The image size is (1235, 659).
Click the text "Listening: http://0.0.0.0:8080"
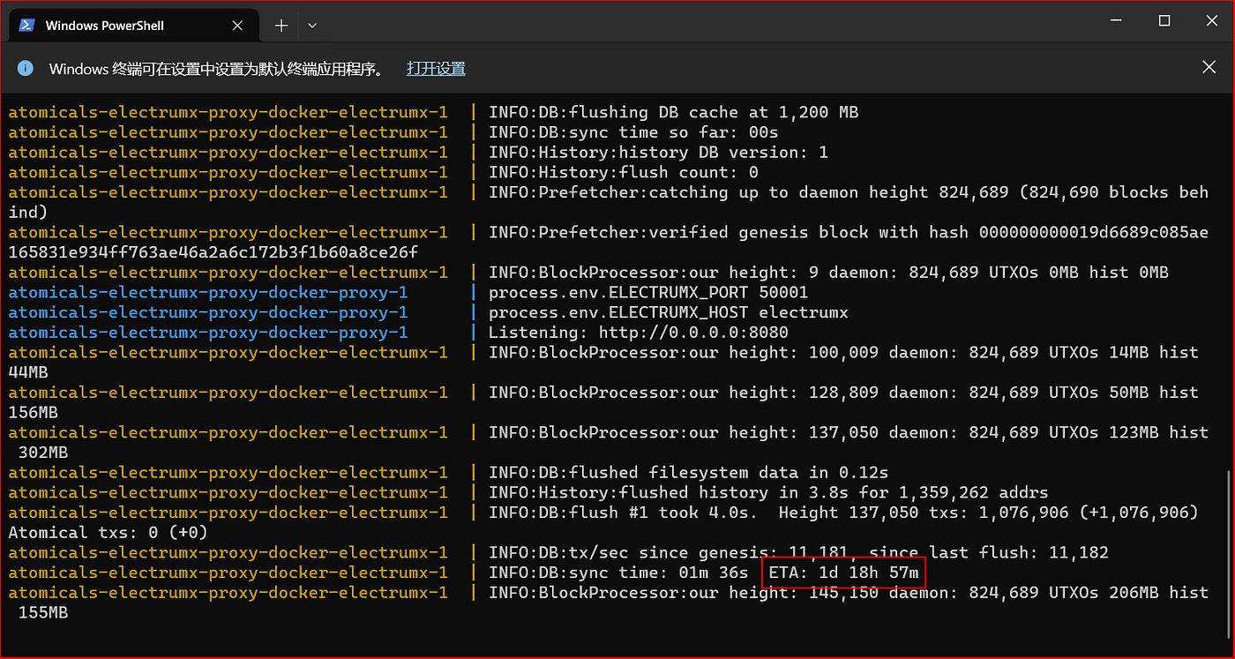[x=639, y=333]
